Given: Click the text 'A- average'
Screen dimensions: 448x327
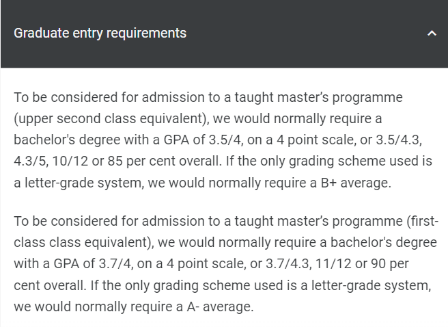Looking at the screenshot, I should pos(219,306).
